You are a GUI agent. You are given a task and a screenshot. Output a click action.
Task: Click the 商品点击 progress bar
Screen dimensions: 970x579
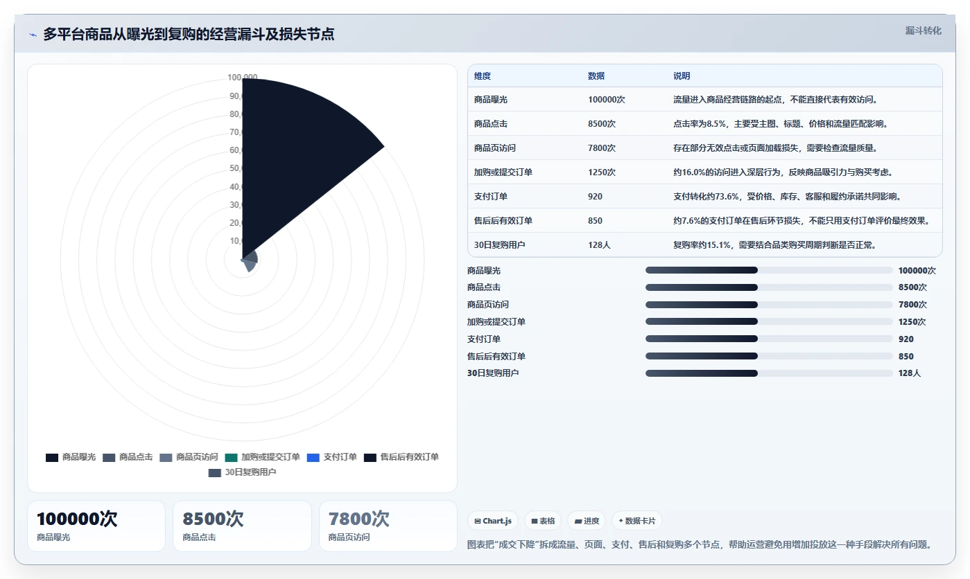coord(769,287)
